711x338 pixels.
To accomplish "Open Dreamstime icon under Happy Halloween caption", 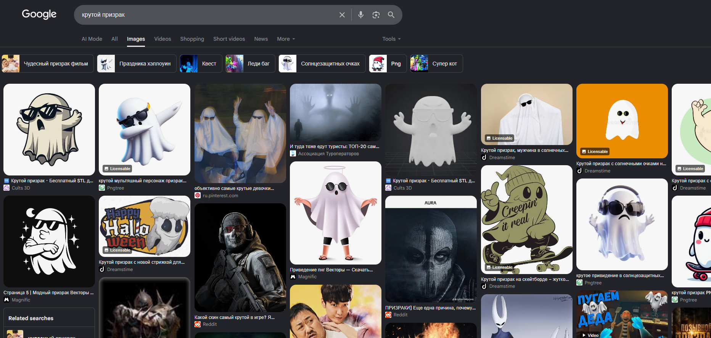I will [102, 269].
